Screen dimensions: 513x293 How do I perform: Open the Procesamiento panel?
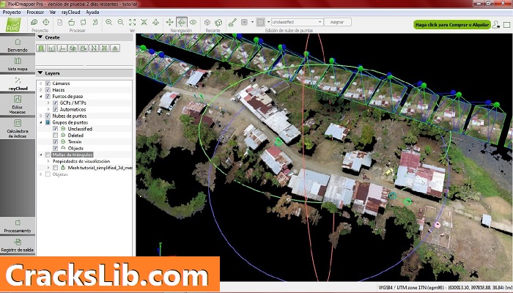pyautogui.click(x=18, y=226)
